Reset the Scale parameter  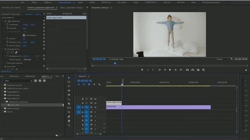click(44, 28)
